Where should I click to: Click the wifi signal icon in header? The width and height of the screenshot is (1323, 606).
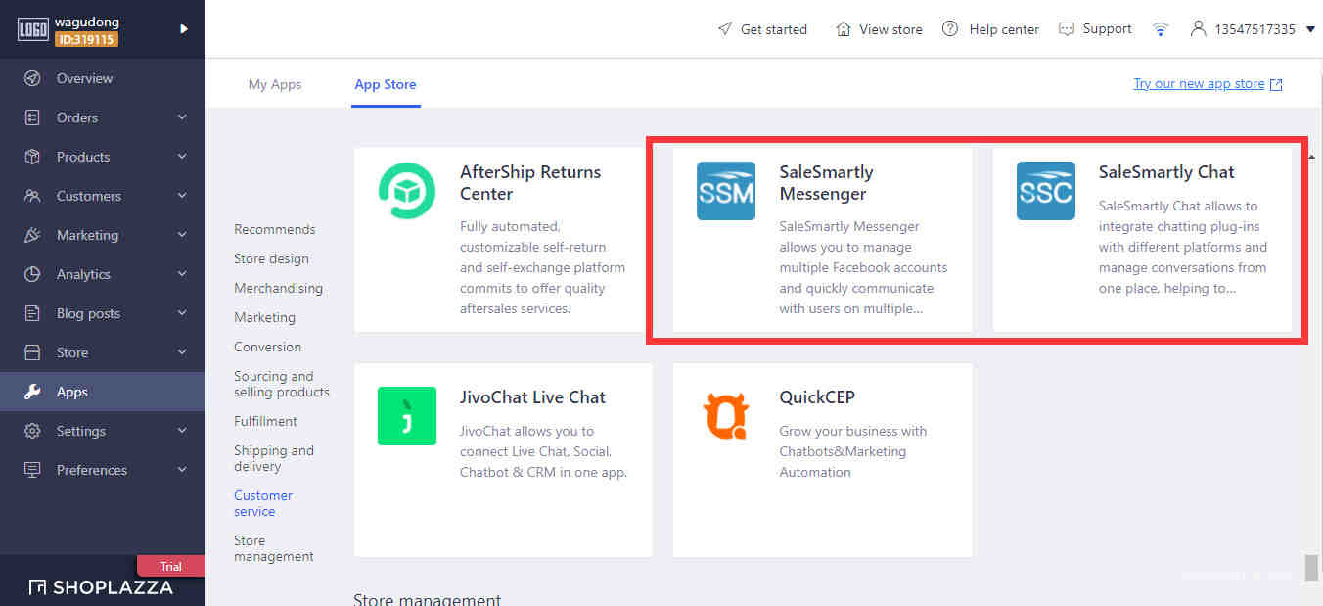click(1161, 29)
